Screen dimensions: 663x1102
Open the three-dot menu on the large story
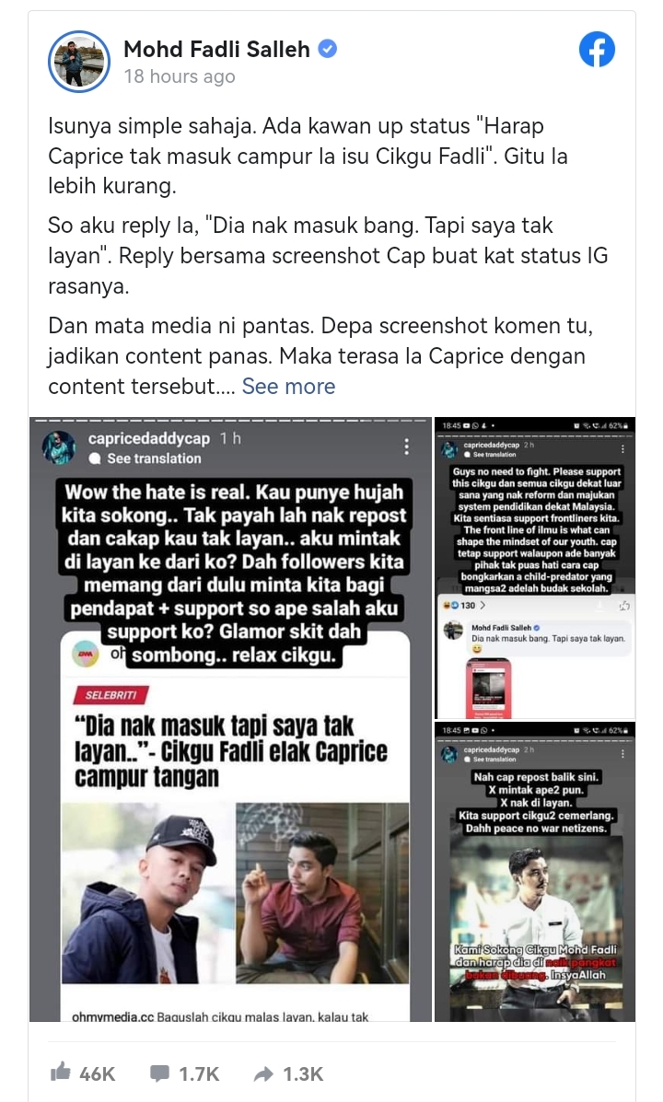406,447
